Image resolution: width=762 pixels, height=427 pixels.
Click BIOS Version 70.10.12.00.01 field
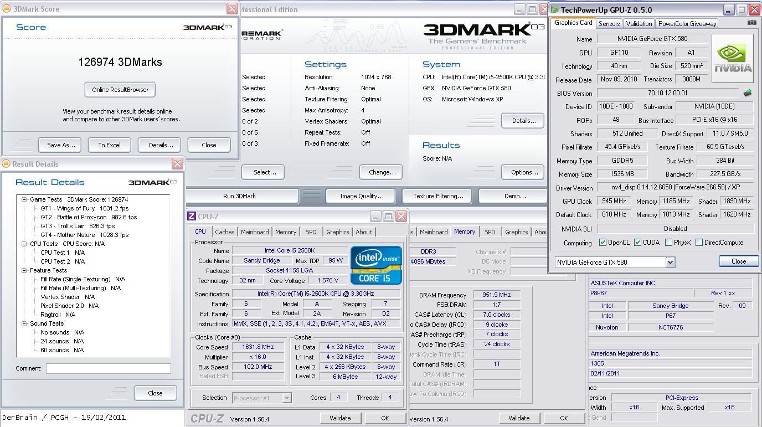click(667, 93)
